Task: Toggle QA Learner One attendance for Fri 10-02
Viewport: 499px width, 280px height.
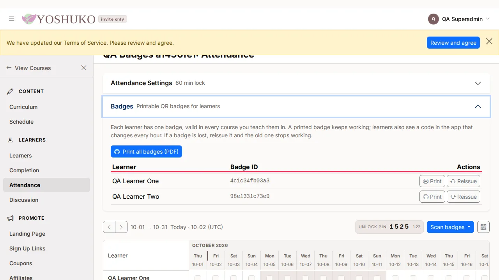Action: point(216,278)
